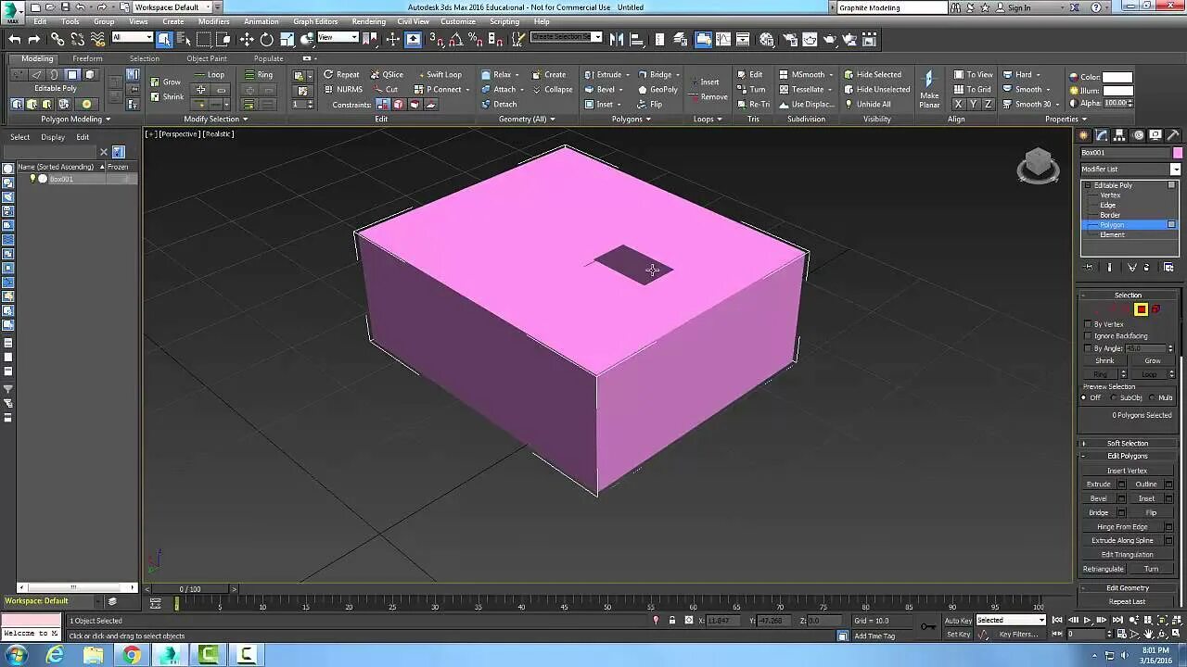Expand the Geometry (All) panel arrow
Screen dimensions: 1187x667
553,119
